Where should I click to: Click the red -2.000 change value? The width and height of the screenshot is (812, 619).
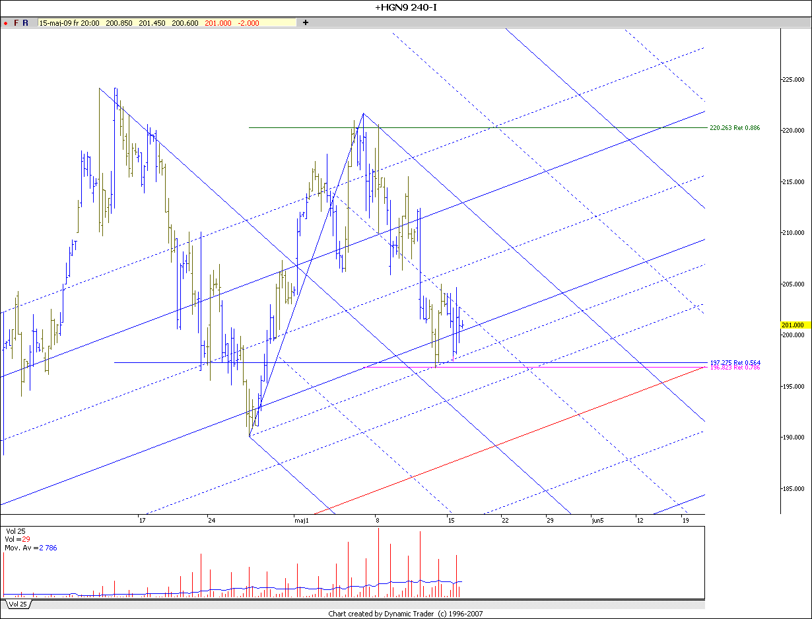(248, 22)
